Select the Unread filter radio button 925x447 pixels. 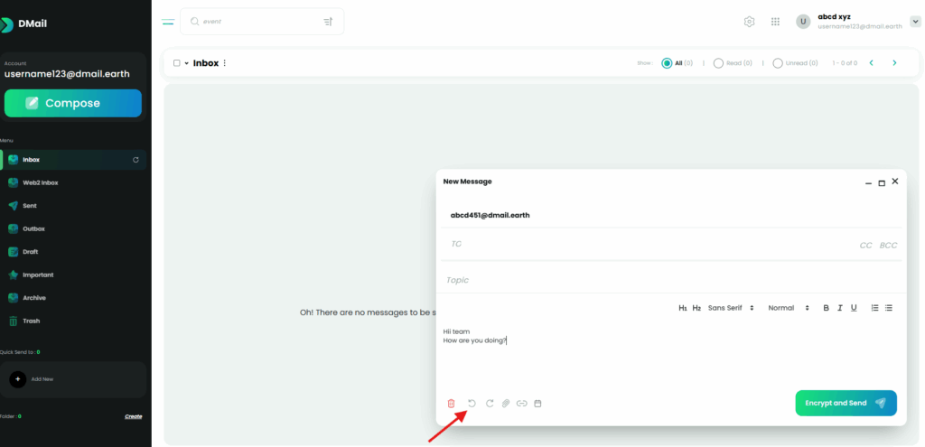(x=778, y=63)
